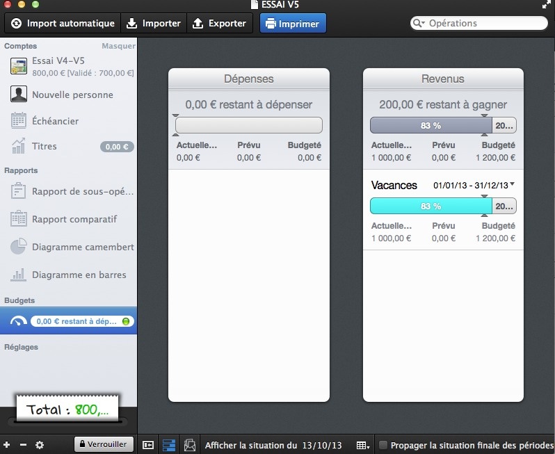
Task: Open the gear settings menu
Action: [x=40, y=445]
